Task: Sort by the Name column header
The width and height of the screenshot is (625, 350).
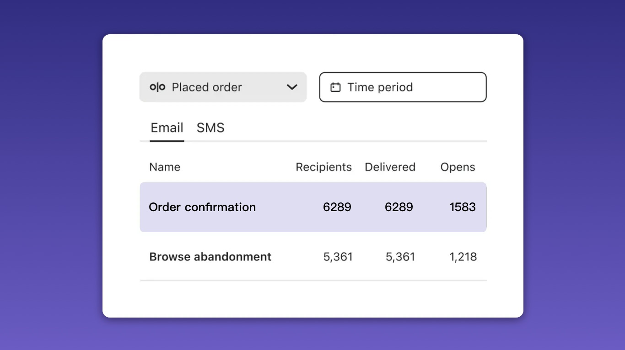Action: point(165,167)
